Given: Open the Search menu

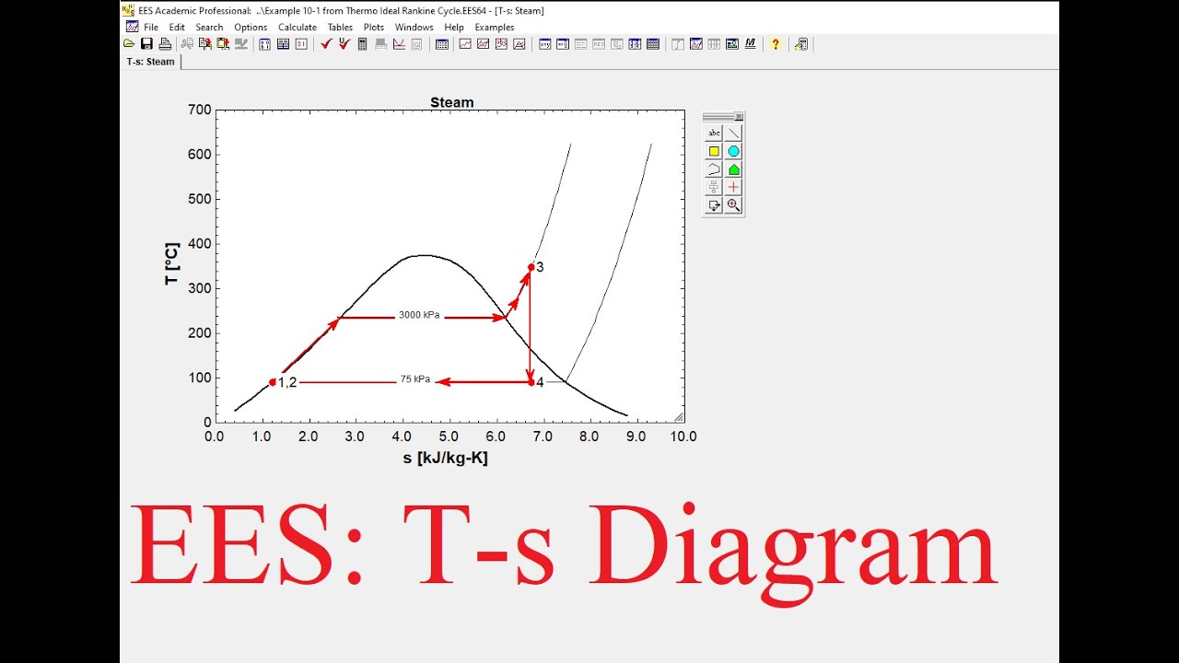Looking at the screenshot, I should click(x=209, y=28).
